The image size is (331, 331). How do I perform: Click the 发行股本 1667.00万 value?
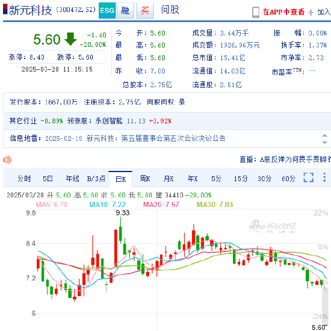61,102
